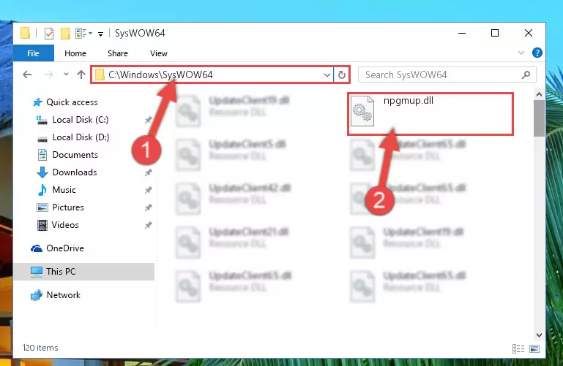
Task: Click the npgmup.dll gear file icon
Action: click(362, 111)
